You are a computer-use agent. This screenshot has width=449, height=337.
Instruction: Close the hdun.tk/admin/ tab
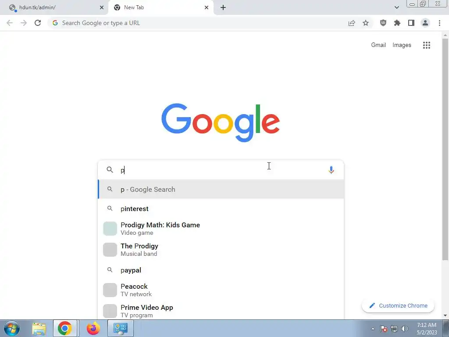pos(102,7)
